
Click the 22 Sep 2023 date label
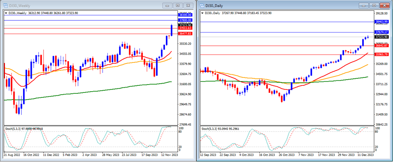(x=228, y=155)
